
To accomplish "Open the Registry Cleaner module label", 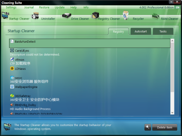I will [x=109, y=19].
